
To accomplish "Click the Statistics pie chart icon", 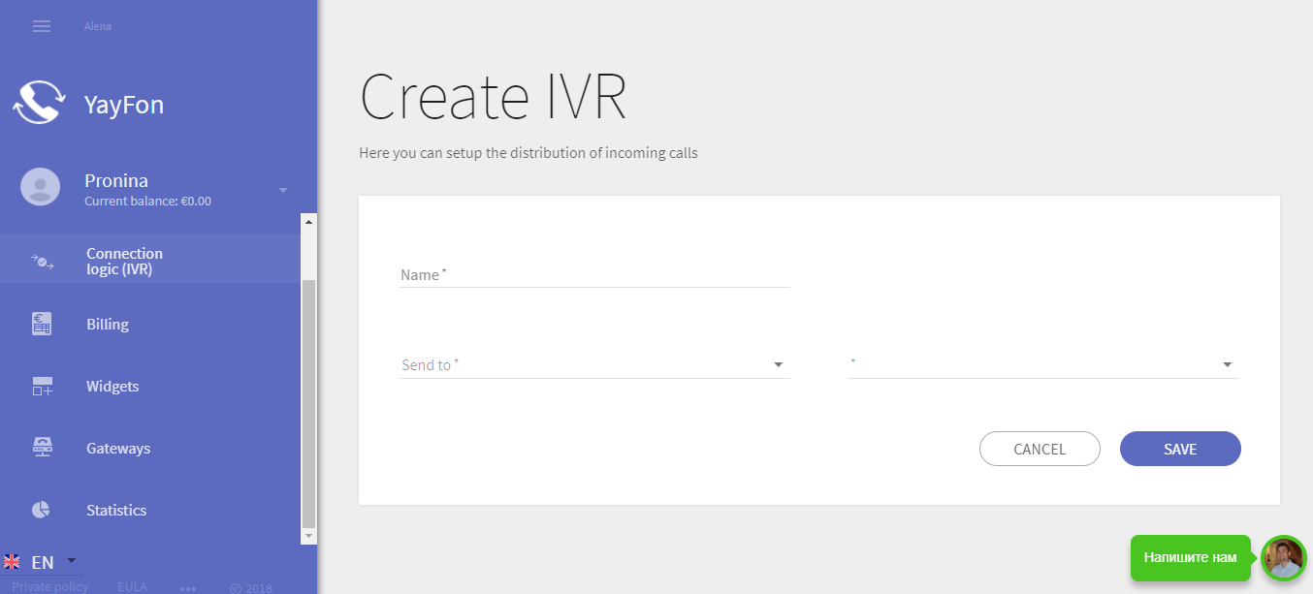I will [x=42, y=510].
